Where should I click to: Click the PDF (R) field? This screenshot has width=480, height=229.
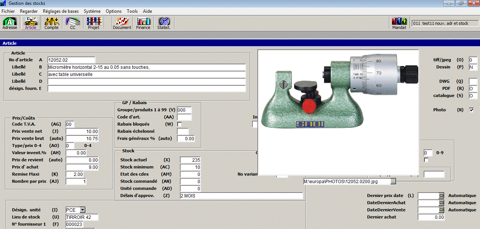pyautogui.click(x=473, y=88)
